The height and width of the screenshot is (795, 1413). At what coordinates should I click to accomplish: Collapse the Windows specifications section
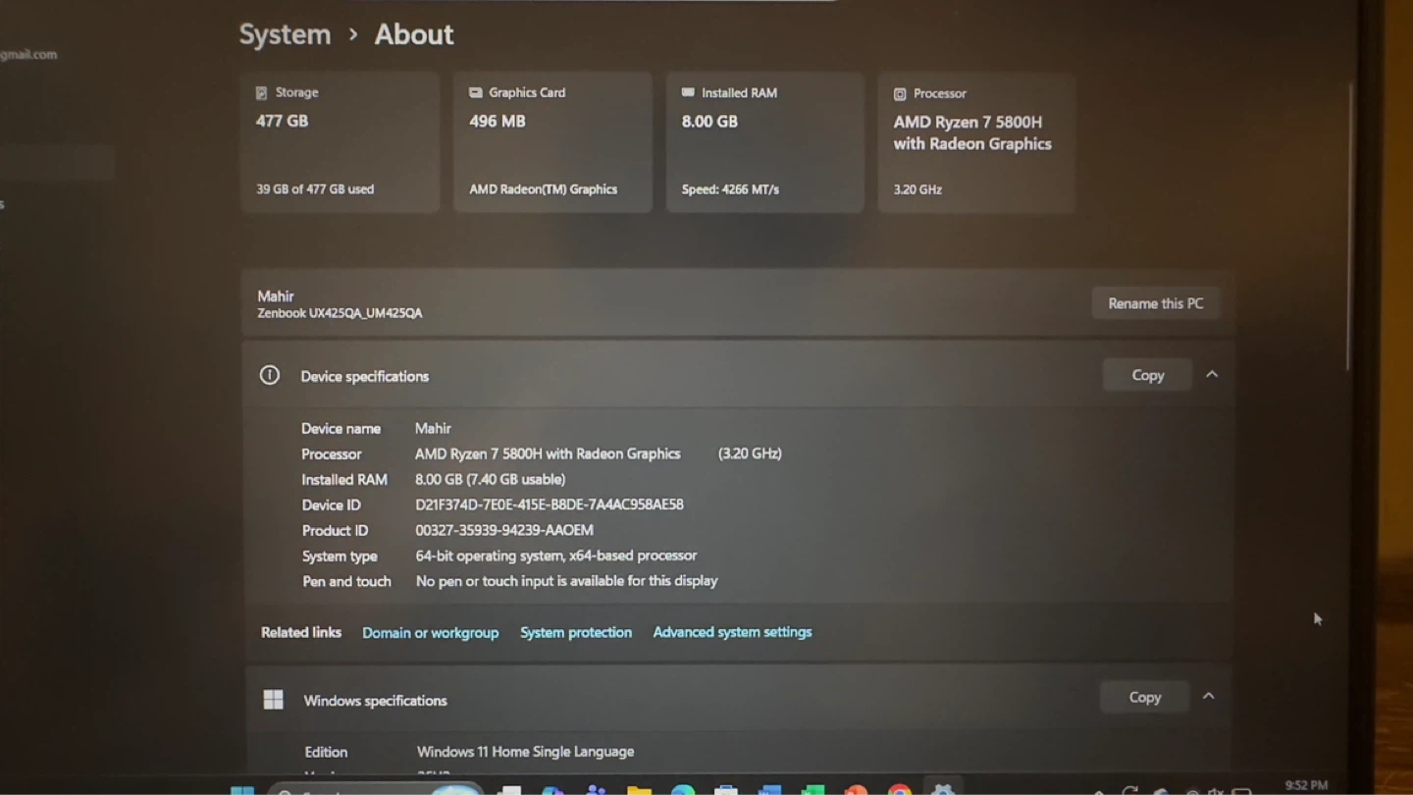(1209, 696)
